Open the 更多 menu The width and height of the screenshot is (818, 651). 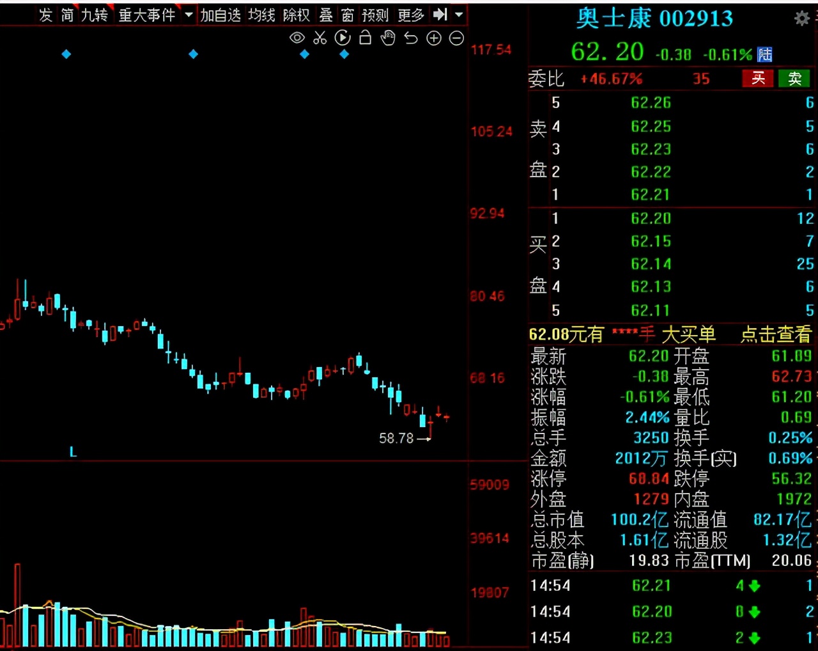coord(411,15)
